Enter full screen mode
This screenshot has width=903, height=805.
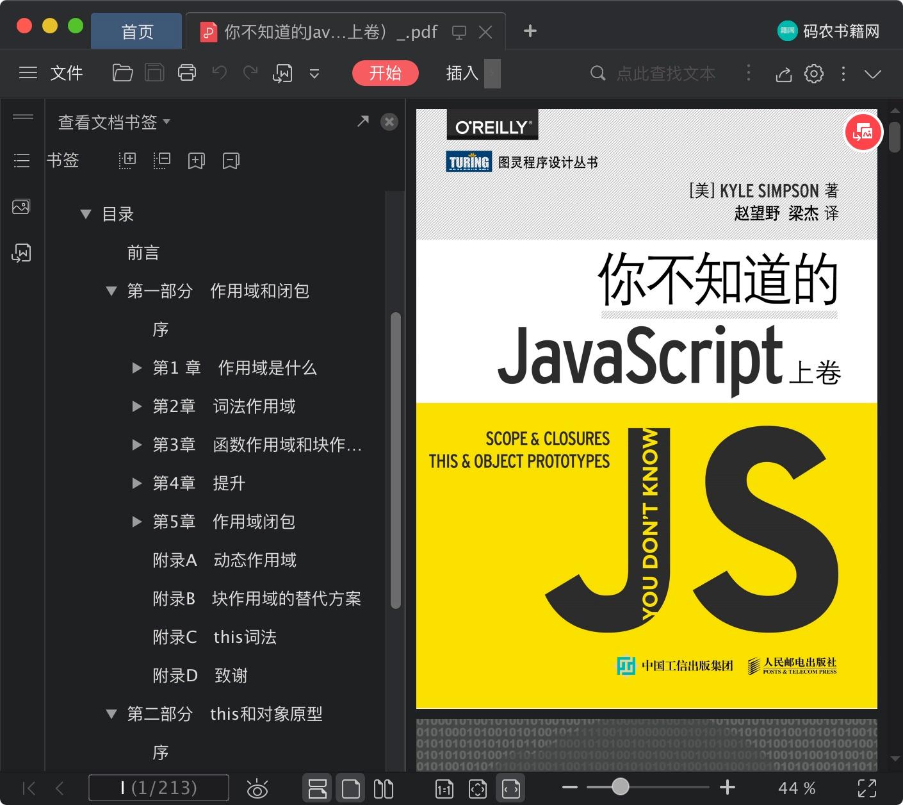click(x=867, y=788)
